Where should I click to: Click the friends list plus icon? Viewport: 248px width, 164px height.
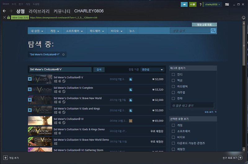click(241, 158)
